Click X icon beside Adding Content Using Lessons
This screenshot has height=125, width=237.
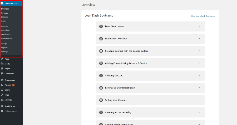[101, 63]
